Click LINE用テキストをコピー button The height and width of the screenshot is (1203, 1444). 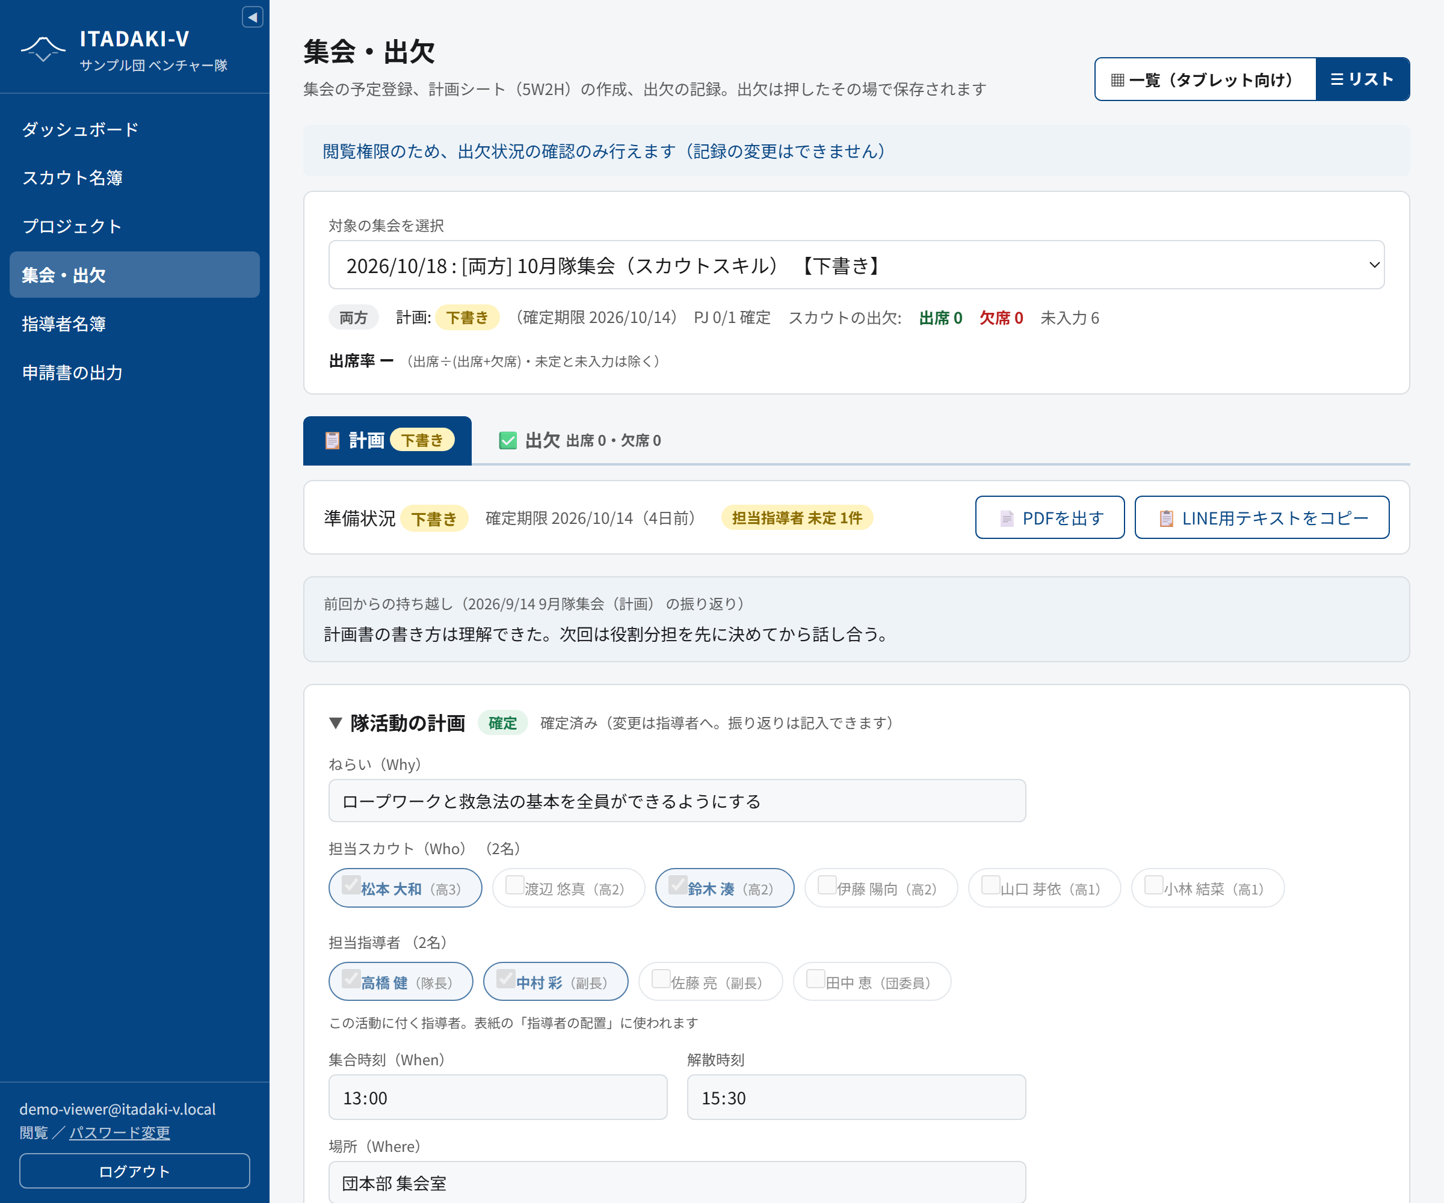(x=1262, y=518)
